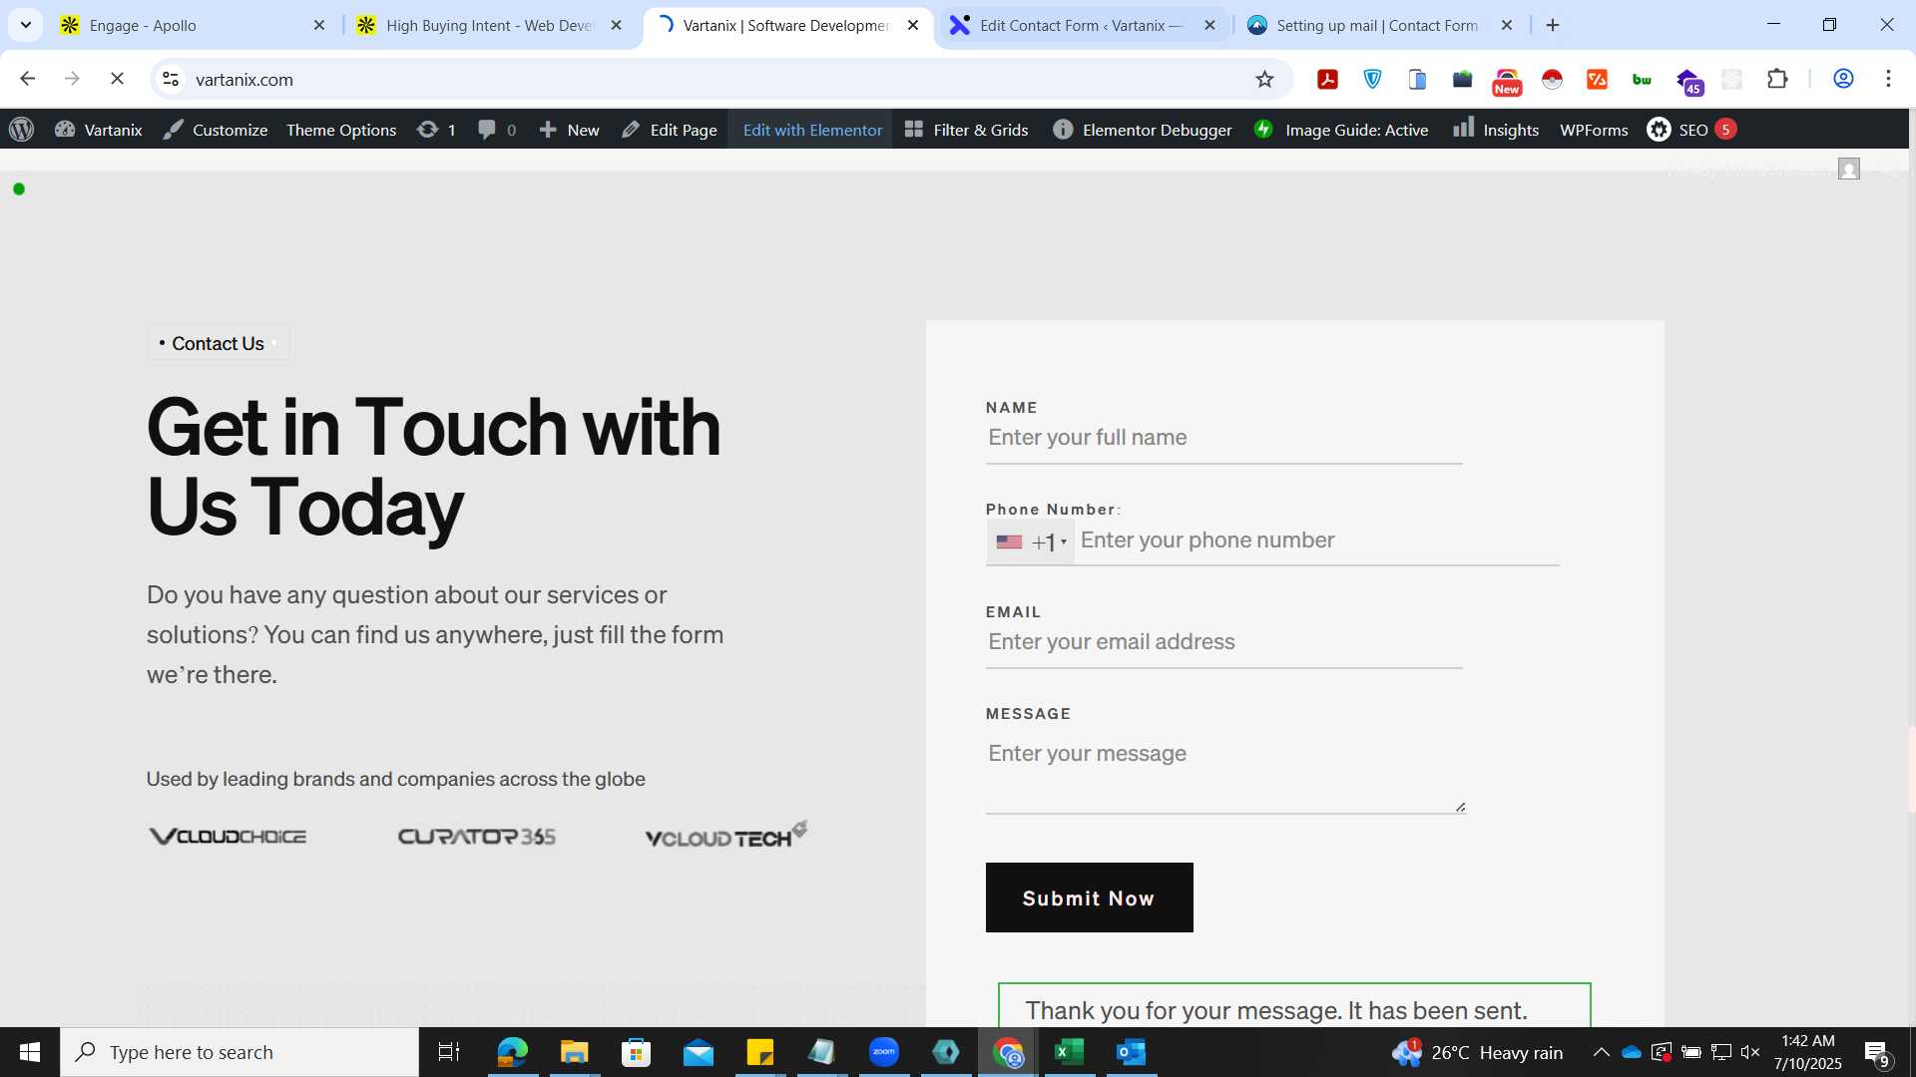Open the Chrome profile icon
Screen dimensions: 1916x1077
click(x=1843, y=79)
